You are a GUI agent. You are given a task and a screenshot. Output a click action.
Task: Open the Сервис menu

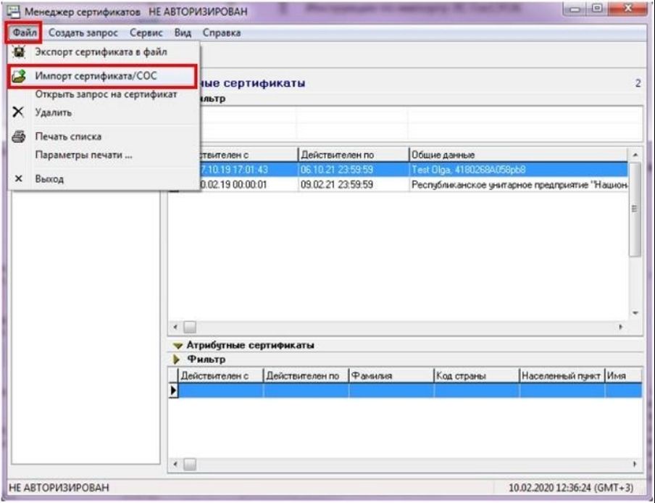(x=146, y=33)
